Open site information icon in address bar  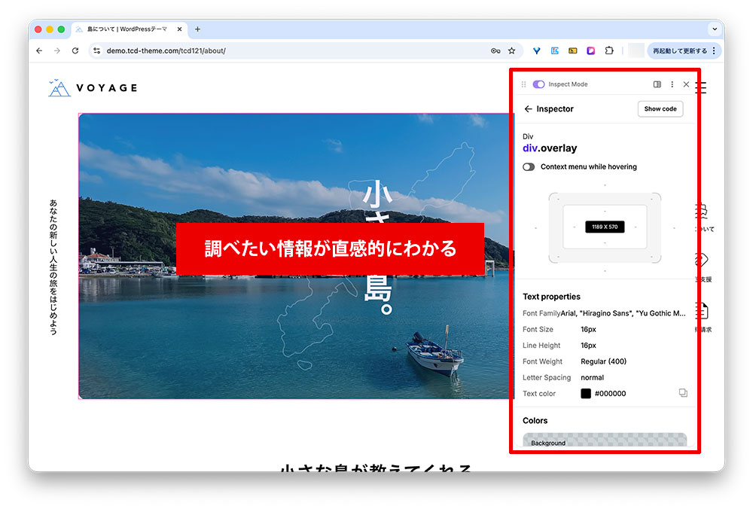coord(96,51)
